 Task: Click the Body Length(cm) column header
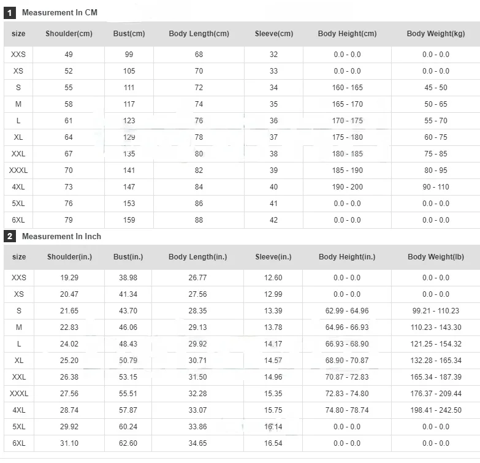coord(199,34)
